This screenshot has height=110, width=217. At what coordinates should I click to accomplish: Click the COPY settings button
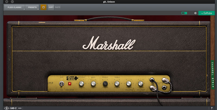point(51,7)
